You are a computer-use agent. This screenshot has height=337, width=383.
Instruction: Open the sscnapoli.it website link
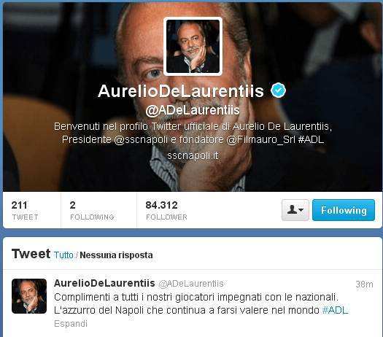coord(193,155)
